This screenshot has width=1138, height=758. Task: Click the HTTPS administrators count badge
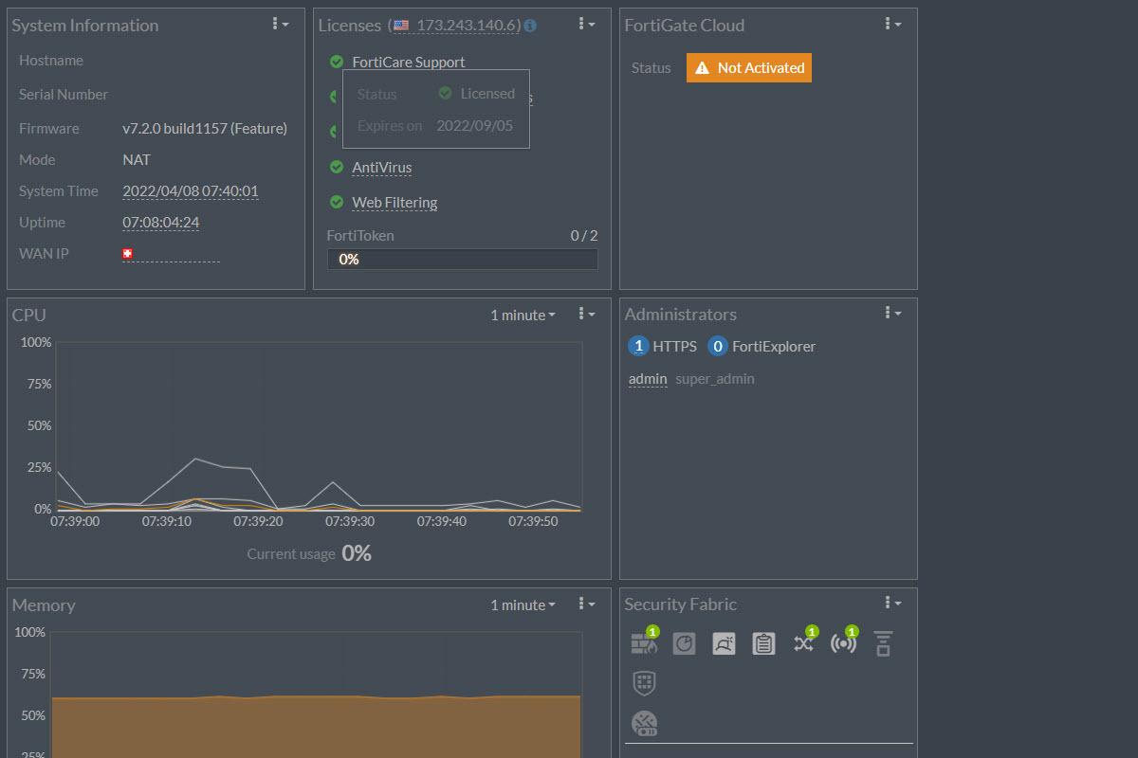tap(638, 347)
